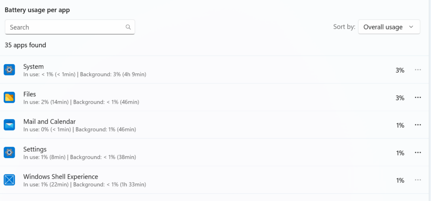Click the Windows Shell Experience icon
This screenshot has height=201, width=431.
tap(9, 180)
